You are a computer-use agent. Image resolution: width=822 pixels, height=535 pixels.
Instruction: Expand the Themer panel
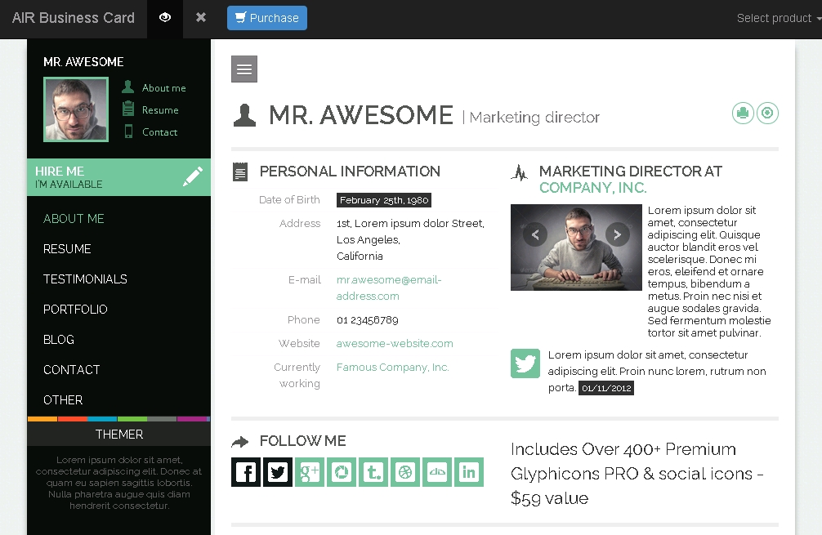119,435
